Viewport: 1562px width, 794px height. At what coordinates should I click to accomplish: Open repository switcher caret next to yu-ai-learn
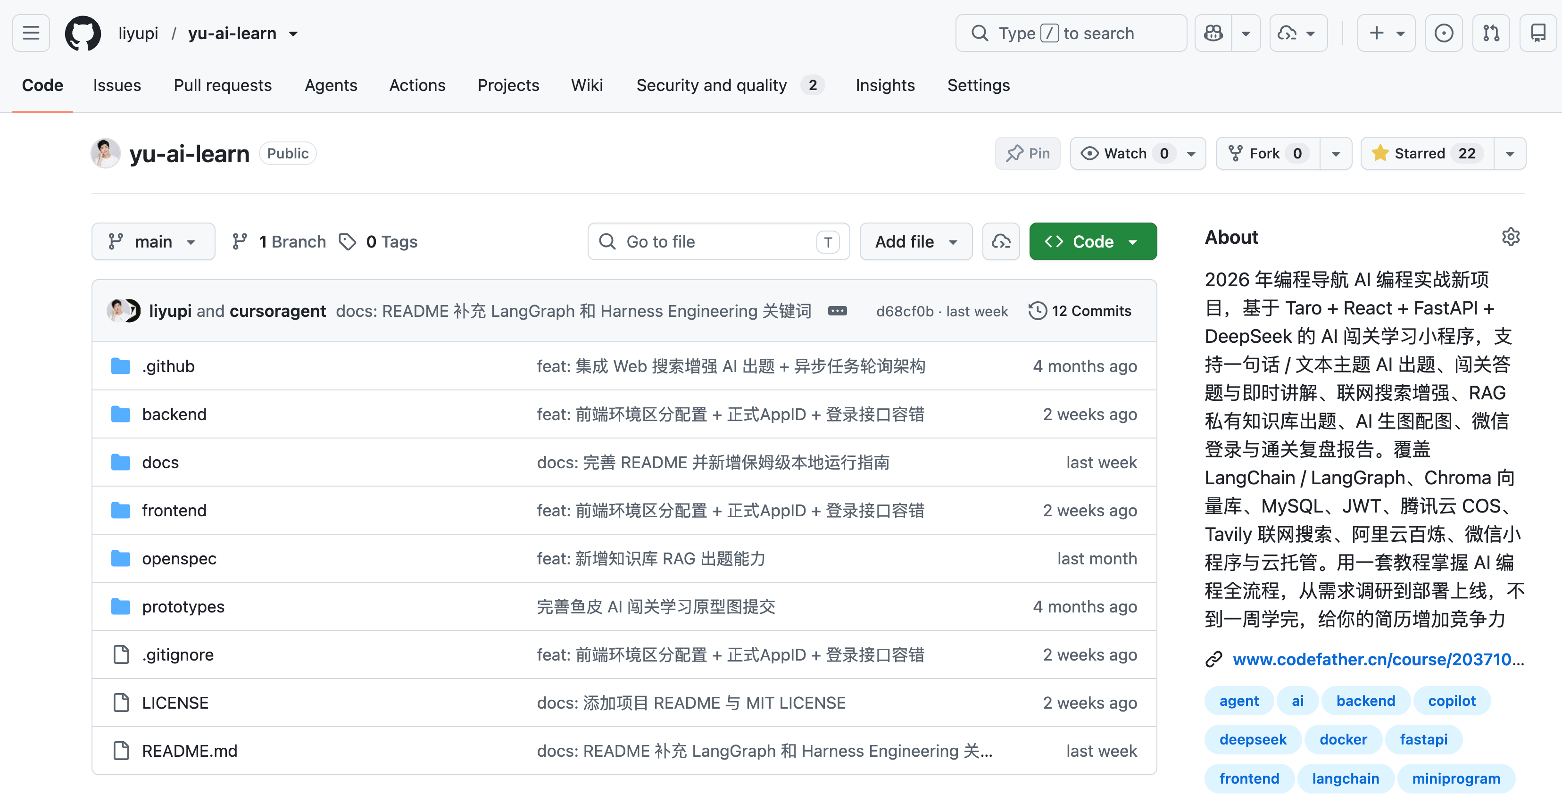point(293,34)
